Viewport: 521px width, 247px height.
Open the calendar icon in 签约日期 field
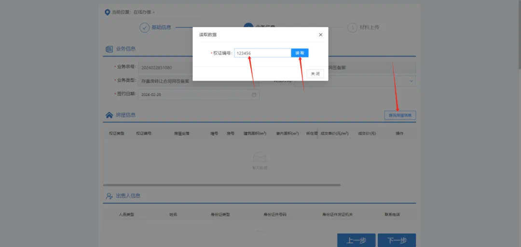(x=254, y=95)
